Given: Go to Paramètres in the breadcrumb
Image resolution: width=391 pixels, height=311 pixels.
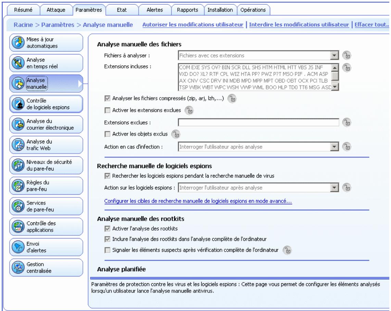Looking at the screenshot, I should click(58, 25).
